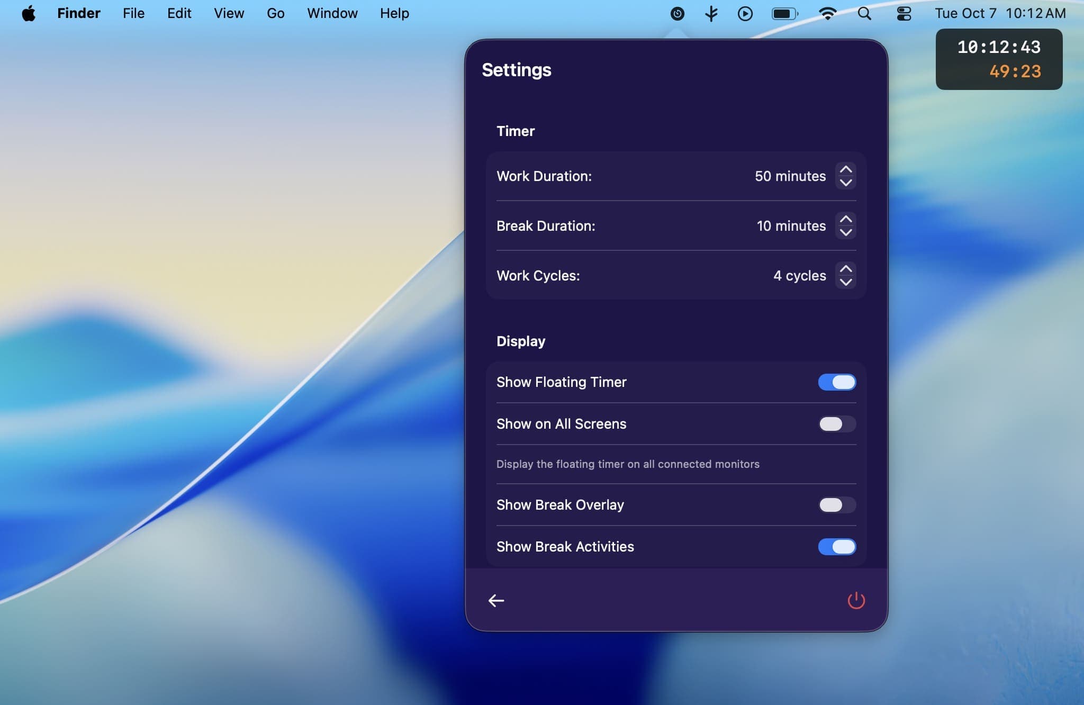Disable Show Floating Timer switch
Screen dimensions: 1084x705
coord(837,382)
